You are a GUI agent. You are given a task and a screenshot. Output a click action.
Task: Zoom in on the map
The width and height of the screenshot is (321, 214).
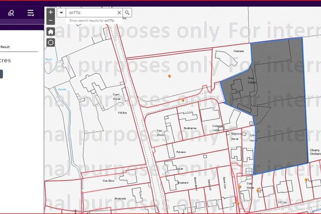point(51,12)
